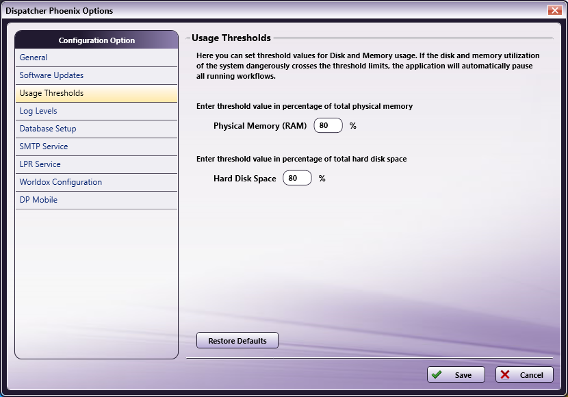Screen dimensions: 568x397
Task: Click 'Enter threshold value in percentage of total physical memory'
Action: pos(305,106)
